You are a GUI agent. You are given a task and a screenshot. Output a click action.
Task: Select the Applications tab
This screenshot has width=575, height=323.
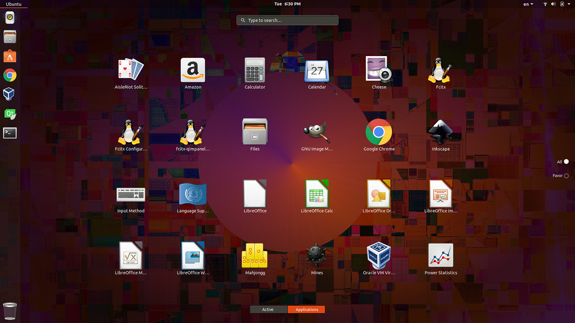coord(306,309)
